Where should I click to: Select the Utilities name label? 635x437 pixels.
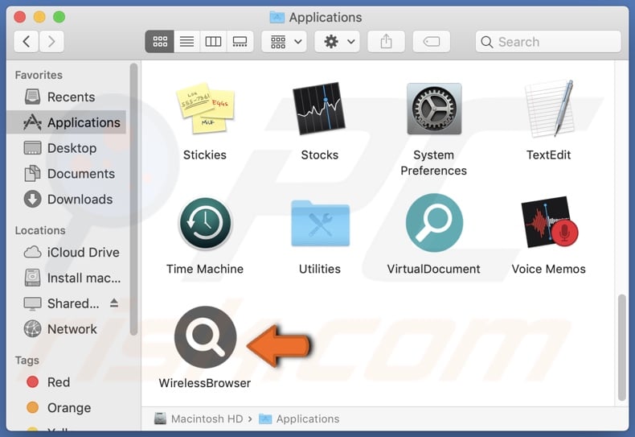tap(320, 269)
